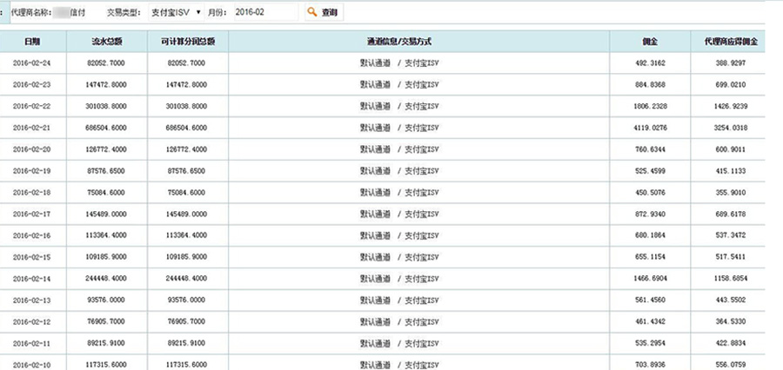The height and width of the screenshot is (370, 783).
Task: Click the 代理商应得佣金 column header
Action: click(730, 42)
